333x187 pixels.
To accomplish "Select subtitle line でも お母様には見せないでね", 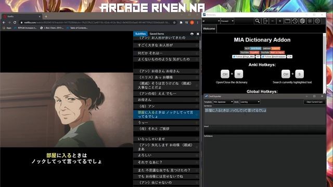I will tap(166, 177).
